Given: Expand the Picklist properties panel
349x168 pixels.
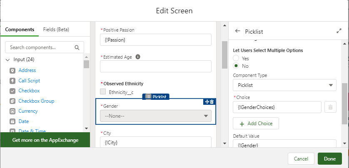Looking at the screenshot, I should [339, 31].
